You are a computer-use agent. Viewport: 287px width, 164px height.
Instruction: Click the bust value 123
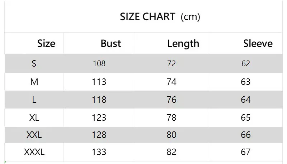click(x=99, y=117)
